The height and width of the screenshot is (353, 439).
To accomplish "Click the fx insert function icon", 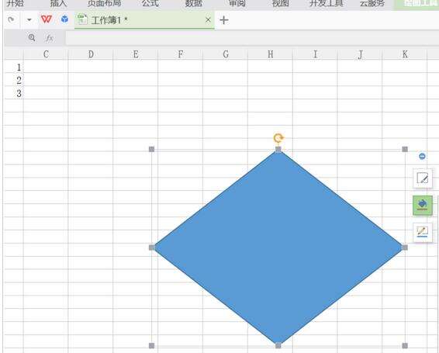I will pos(50,38).
